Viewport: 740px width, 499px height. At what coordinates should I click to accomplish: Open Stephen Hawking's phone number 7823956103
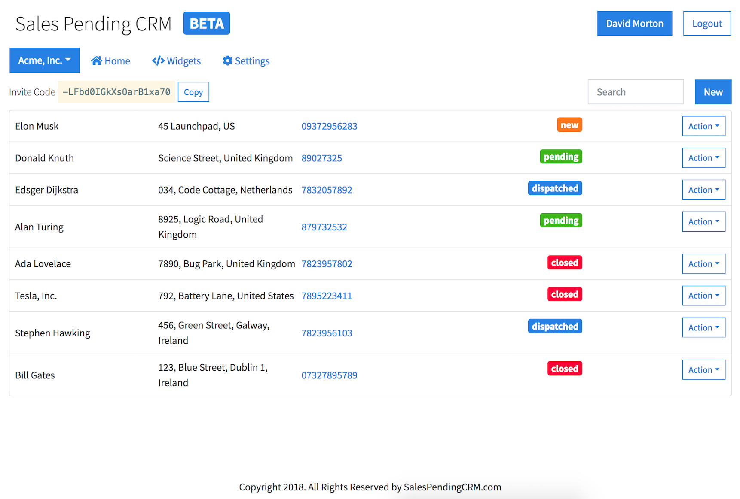pyautogui.click(x=327, y=333)
